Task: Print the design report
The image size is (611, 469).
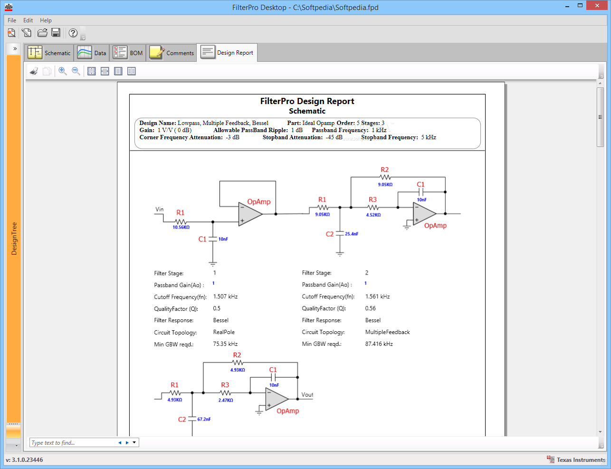Action: (34, 71)
